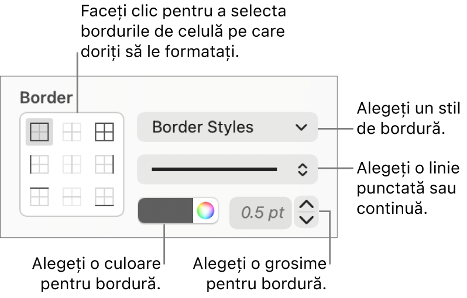This screenshot has height=298, width=467.
Task: Select the outside borders icon
Action: click(39, 131)
